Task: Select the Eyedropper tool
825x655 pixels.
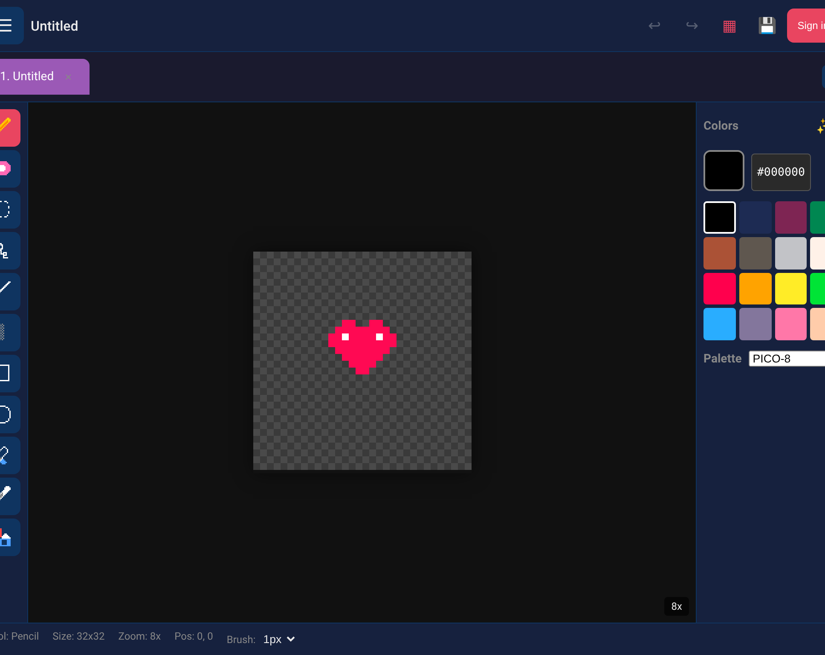Action: click(x=8, y=496)
